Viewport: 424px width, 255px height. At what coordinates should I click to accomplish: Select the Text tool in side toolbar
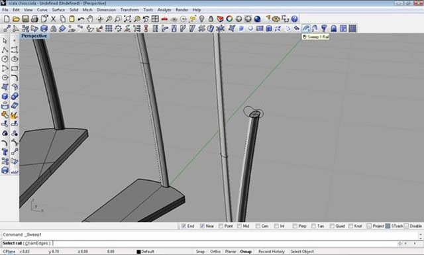click(x=5, y=152)
